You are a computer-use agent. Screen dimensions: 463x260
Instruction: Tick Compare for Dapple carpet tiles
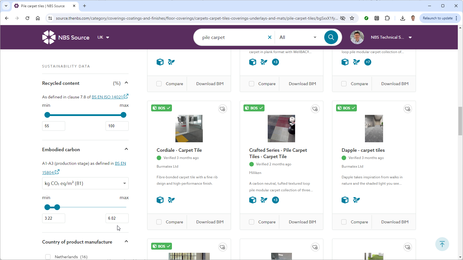pos(344,222)
